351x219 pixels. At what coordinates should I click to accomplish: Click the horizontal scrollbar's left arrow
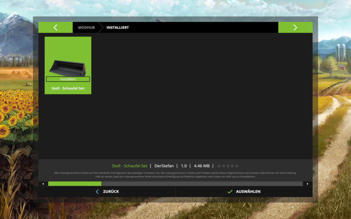[x=43, y=184]
